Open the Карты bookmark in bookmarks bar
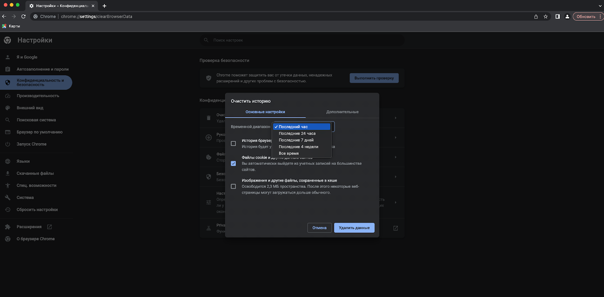604x297 pixels. [x=11, y=26]
